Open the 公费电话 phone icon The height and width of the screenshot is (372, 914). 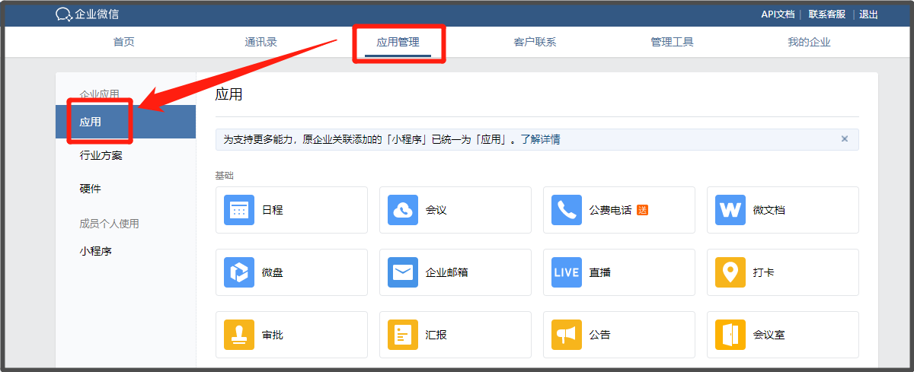(x=567, y=210)
